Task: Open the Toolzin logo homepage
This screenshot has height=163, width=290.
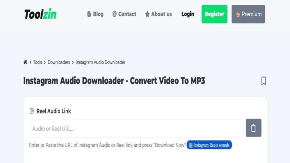Action: (40, 14)
